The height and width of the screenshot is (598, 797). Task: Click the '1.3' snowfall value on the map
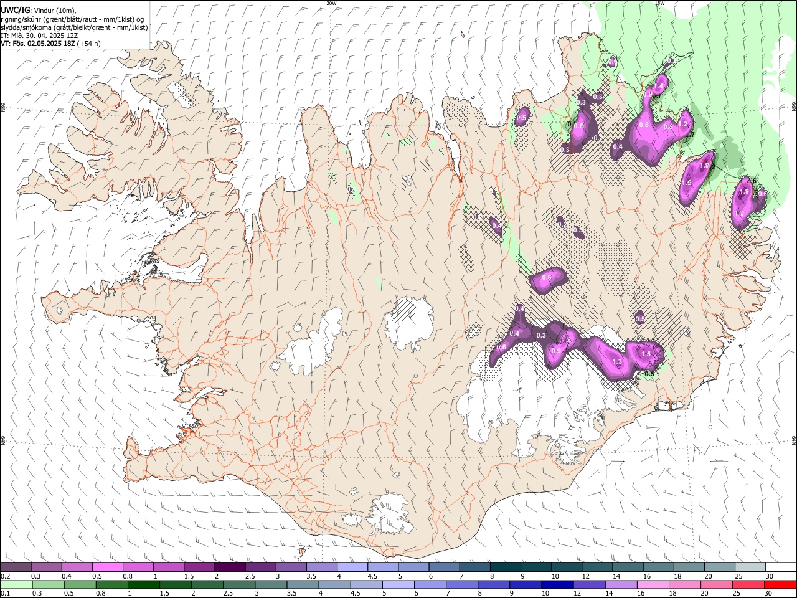coord(617,361)
